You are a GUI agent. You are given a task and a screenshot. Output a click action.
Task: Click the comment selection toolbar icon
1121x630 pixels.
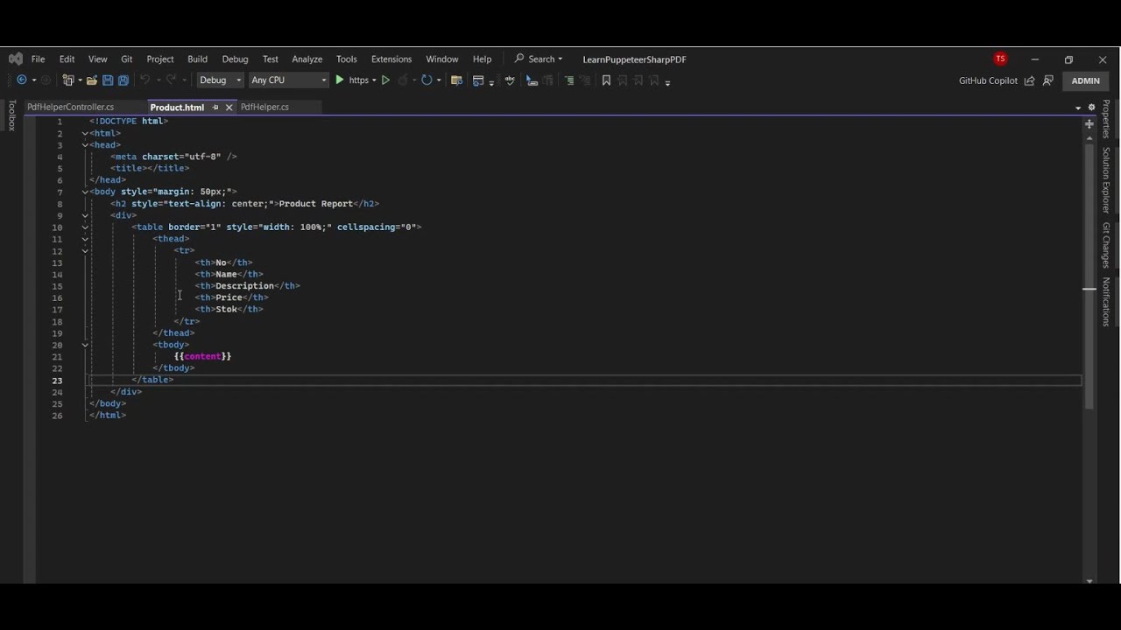(x=532, y=80)
